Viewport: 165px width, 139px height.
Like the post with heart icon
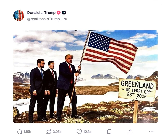[79, 132]
